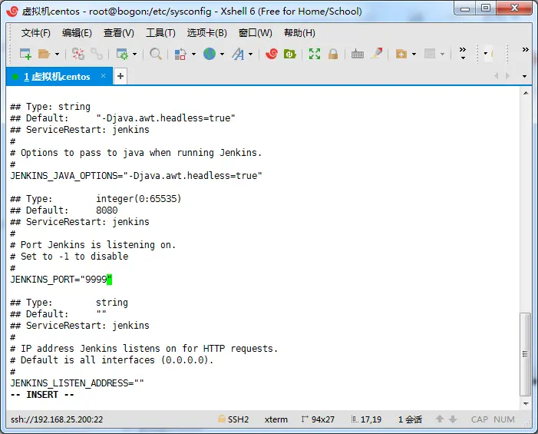
Task: Click the Find magnifier icon
Action: (x=156, y=54)
